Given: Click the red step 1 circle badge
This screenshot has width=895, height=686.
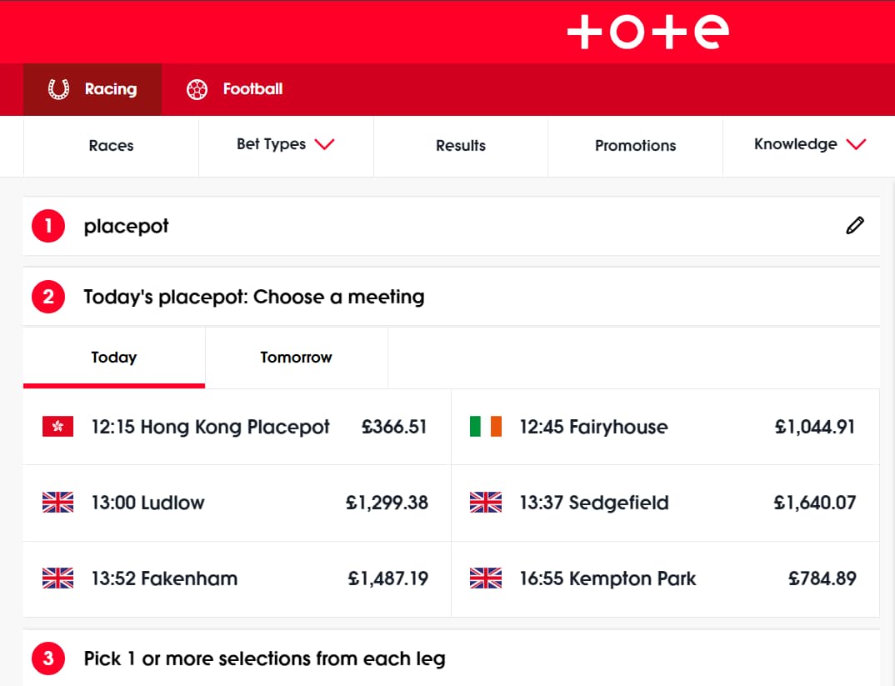Looking at the screenshot, I should pos(48,226).
